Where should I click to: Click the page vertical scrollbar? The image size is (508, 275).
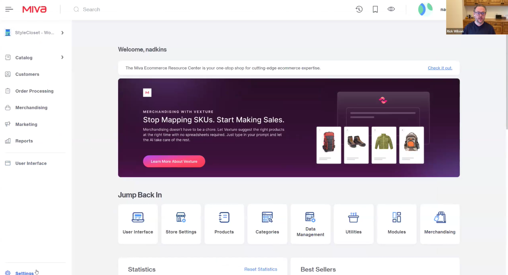[x=507, y=82]
